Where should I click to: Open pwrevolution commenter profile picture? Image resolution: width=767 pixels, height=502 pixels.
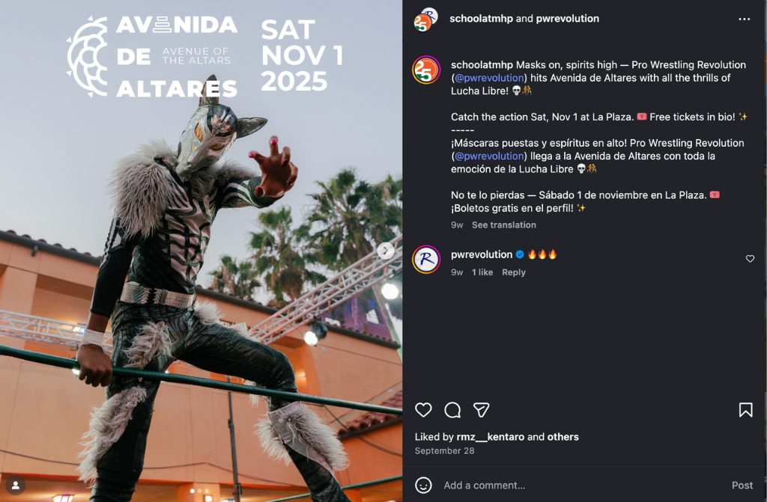click(x=426, y=260)
